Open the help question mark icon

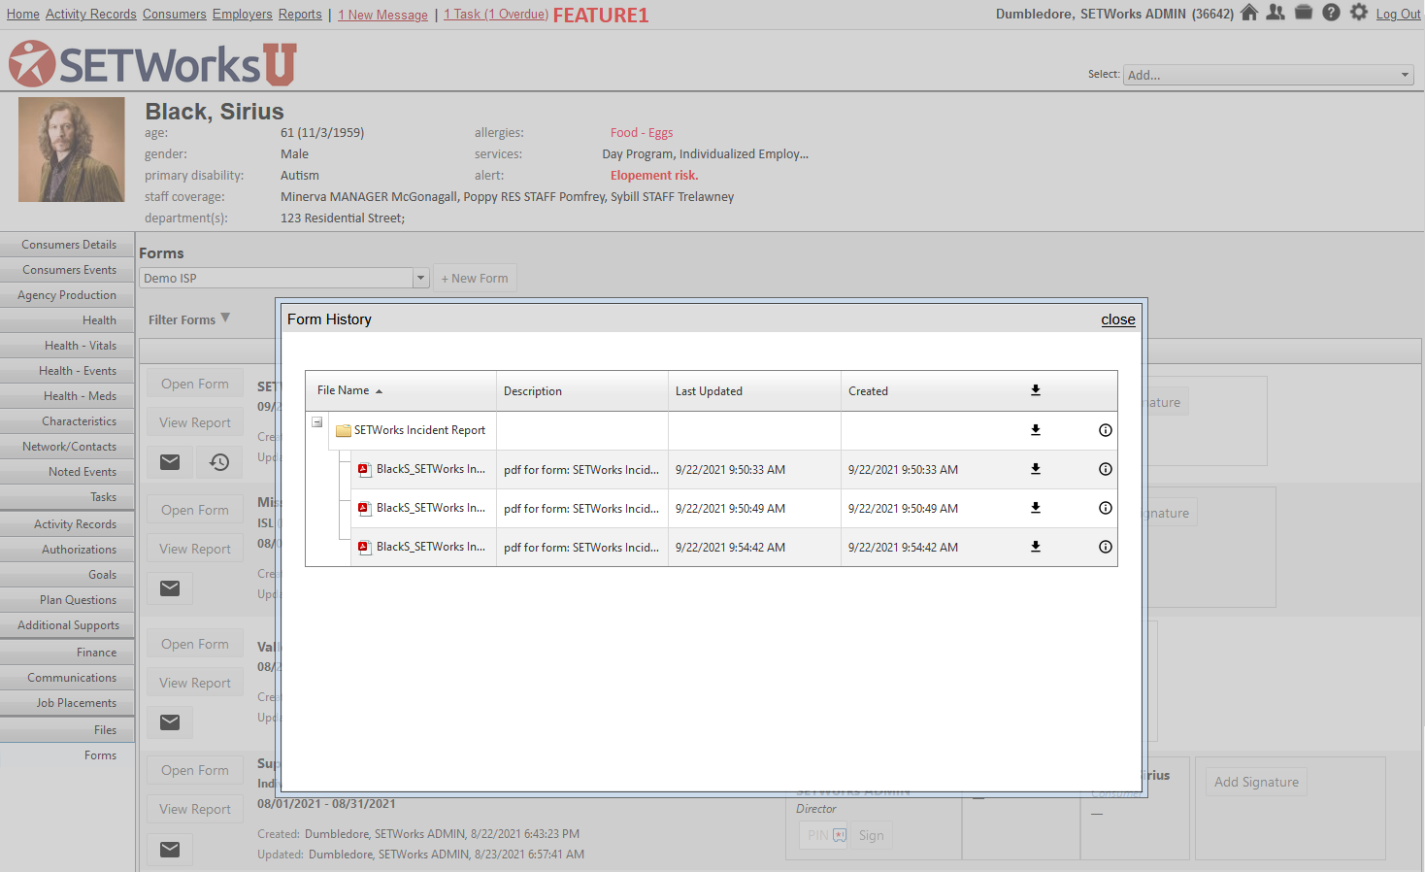[x=1332, y=13]
